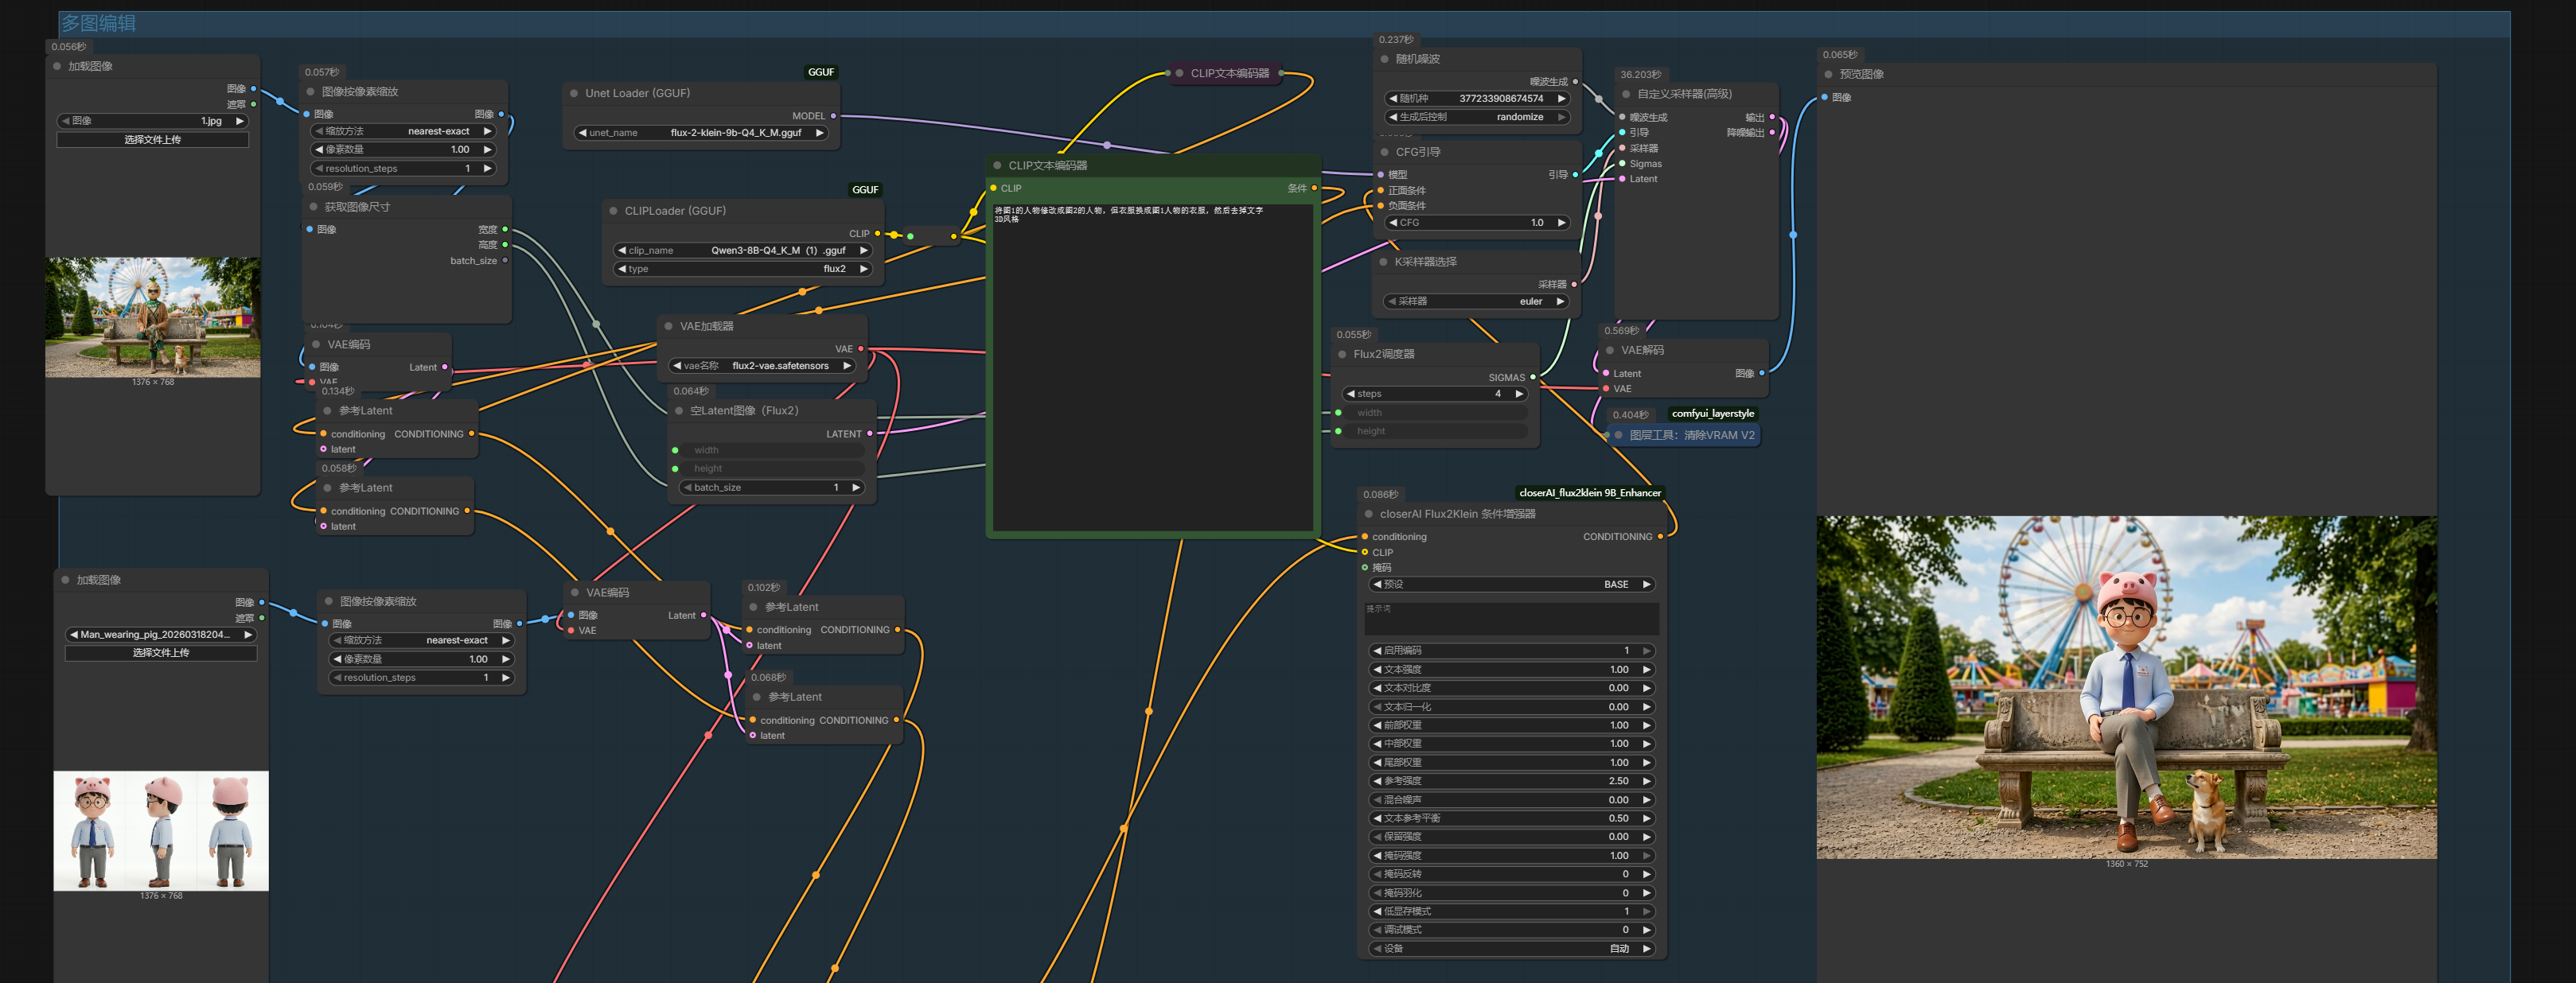This screenshot has height=983, width=2576.
Task: Click the collapse dot on 图层工具：清除VRAM V2 node
Action: (x=1618, y=436)
